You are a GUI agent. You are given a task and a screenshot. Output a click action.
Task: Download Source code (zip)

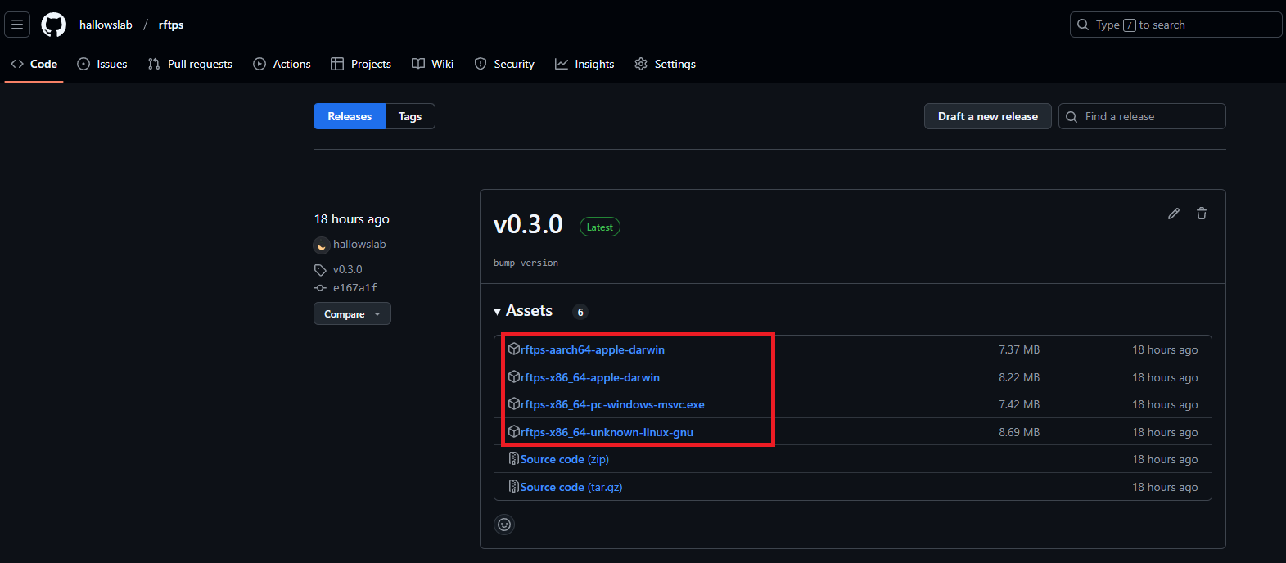(x=564, y=459)
